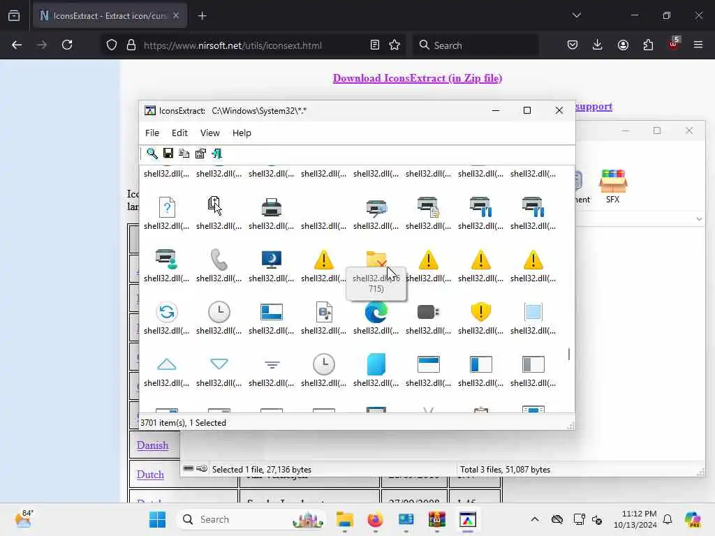Open a new Firefox tab with plus

[x=202, y=16]
